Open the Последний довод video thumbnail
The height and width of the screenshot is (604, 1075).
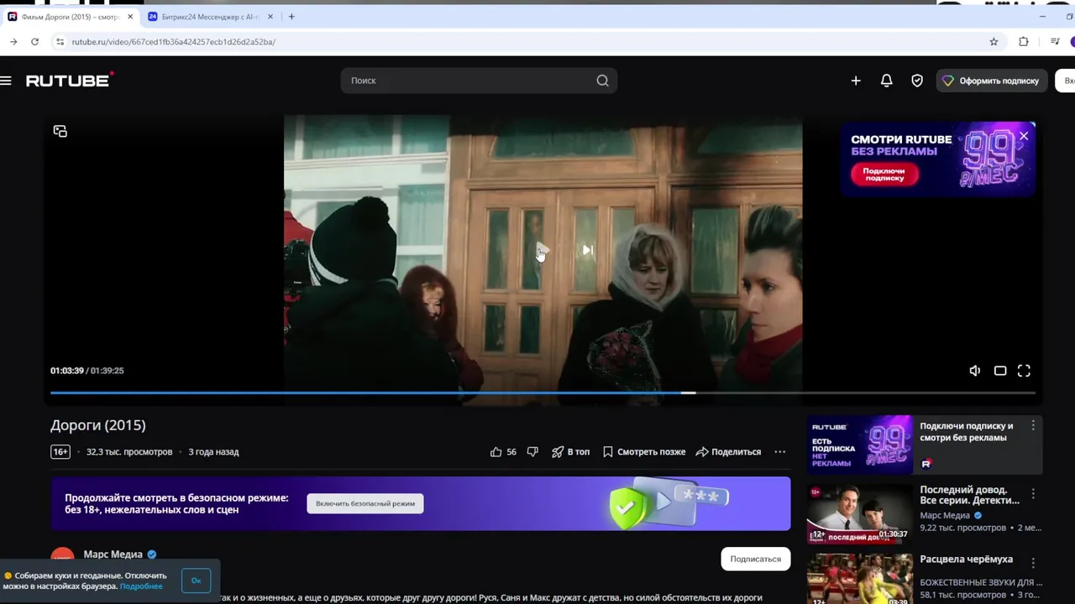coord(859,513)
